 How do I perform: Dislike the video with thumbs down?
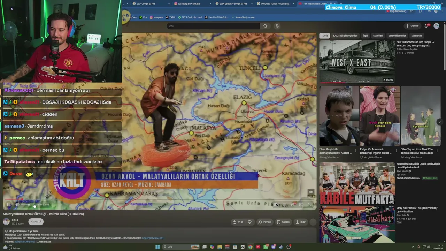pos(249,222)
